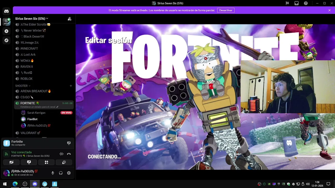Open the Windows Start menu
The width and height of the screenshot is (335, 188).
point(5,184)
